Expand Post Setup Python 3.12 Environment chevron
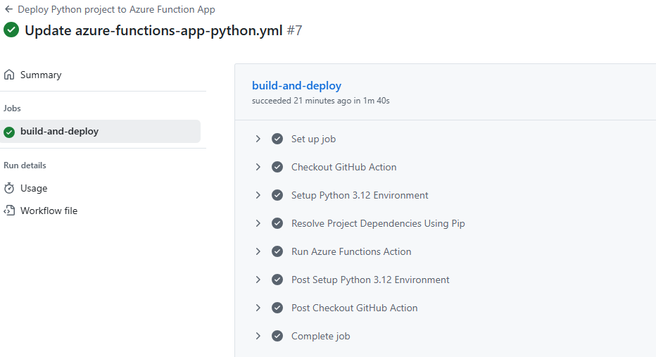656x357 pixels. coord(258,280)
